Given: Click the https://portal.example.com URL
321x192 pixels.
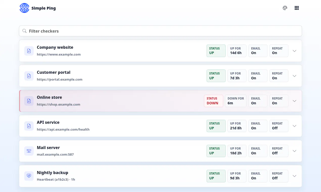Looking at the screenshot, I should coord(60,79).
